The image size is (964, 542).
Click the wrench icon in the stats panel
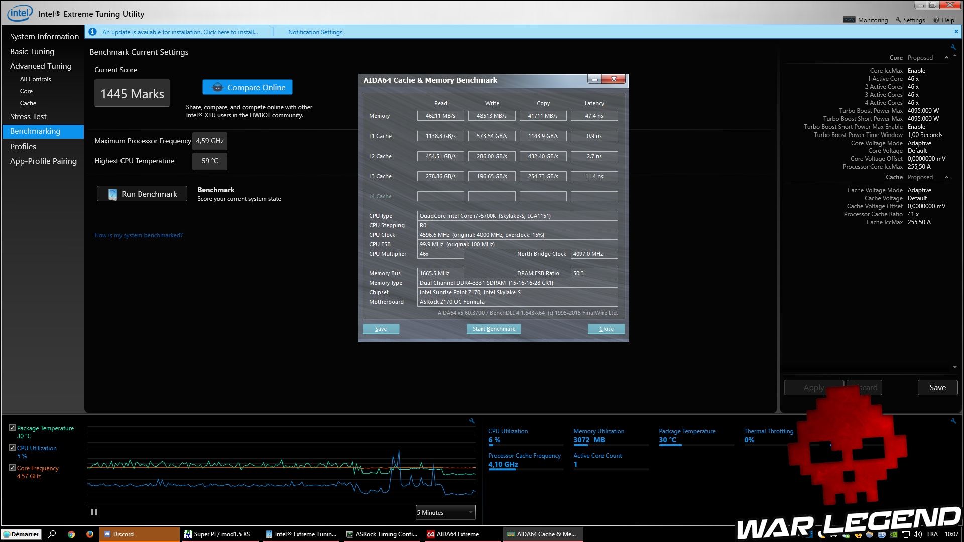tap(953, 421)
